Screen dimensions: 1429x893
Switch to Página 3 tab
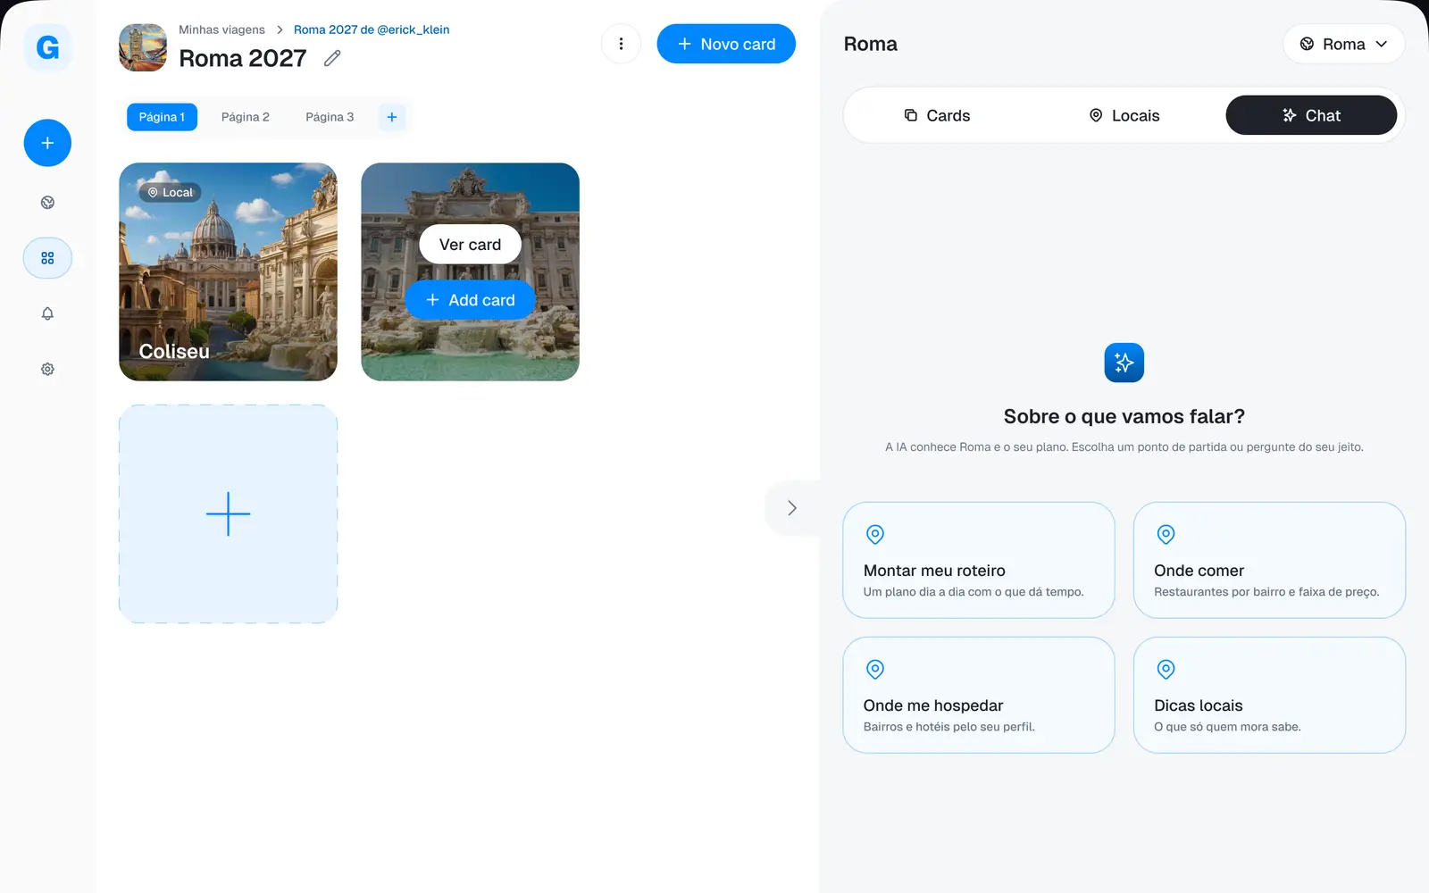pyautogui.click(x=330, y=117)
